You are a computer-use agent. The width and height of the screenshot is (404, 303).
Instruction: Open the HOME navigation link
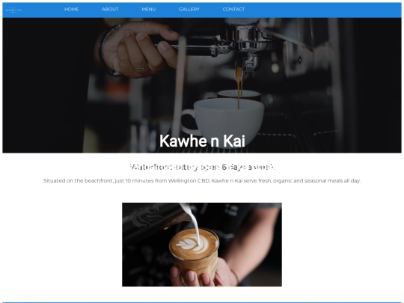pyautogui.click(x=71, y=9)
